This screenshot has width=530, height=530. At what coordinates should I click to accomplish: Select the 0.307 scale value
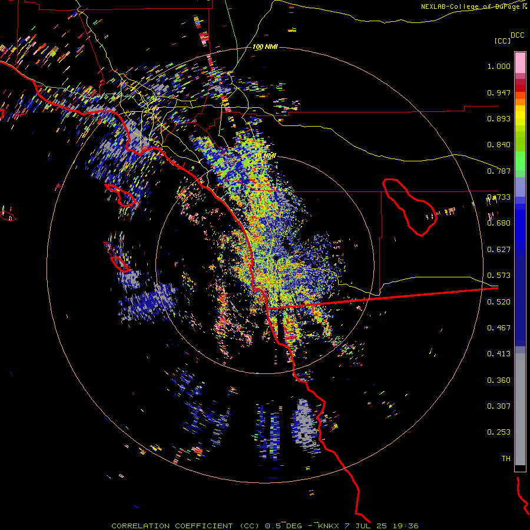click(x=499, y=406)
